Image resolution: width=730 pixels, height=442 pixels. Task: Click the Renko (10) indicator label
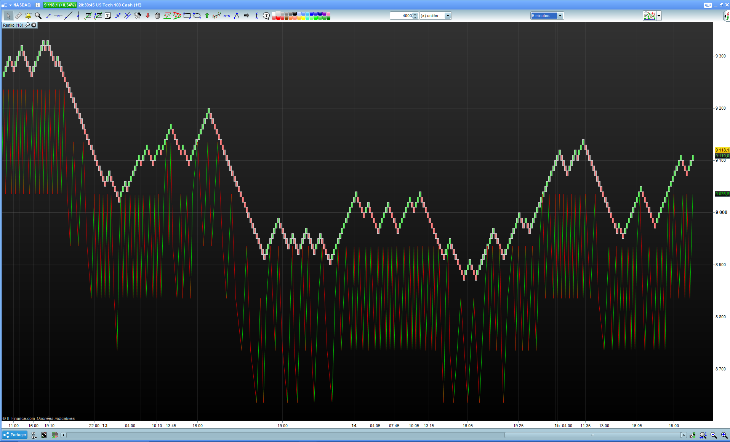[13, 25]
